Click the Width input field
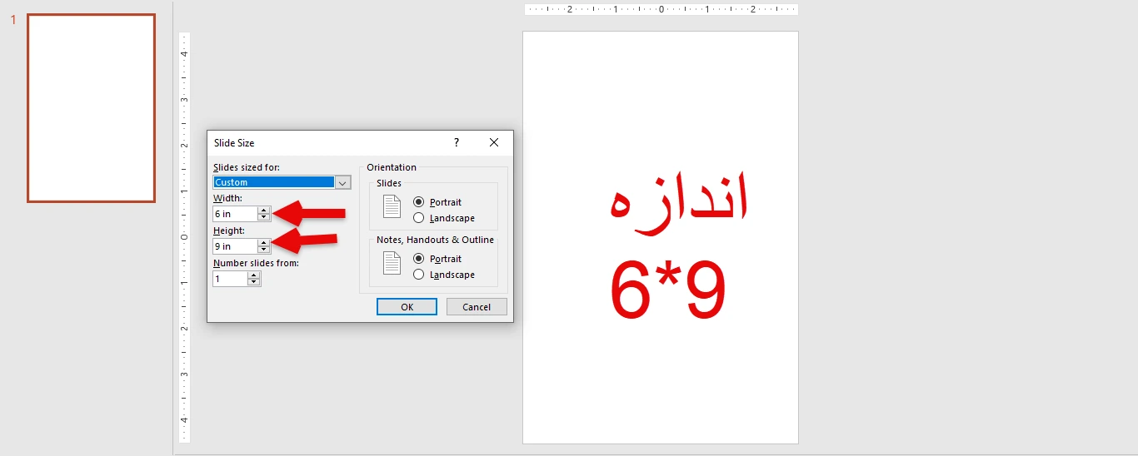The image size is (1138, 456). tap(234, 214)
